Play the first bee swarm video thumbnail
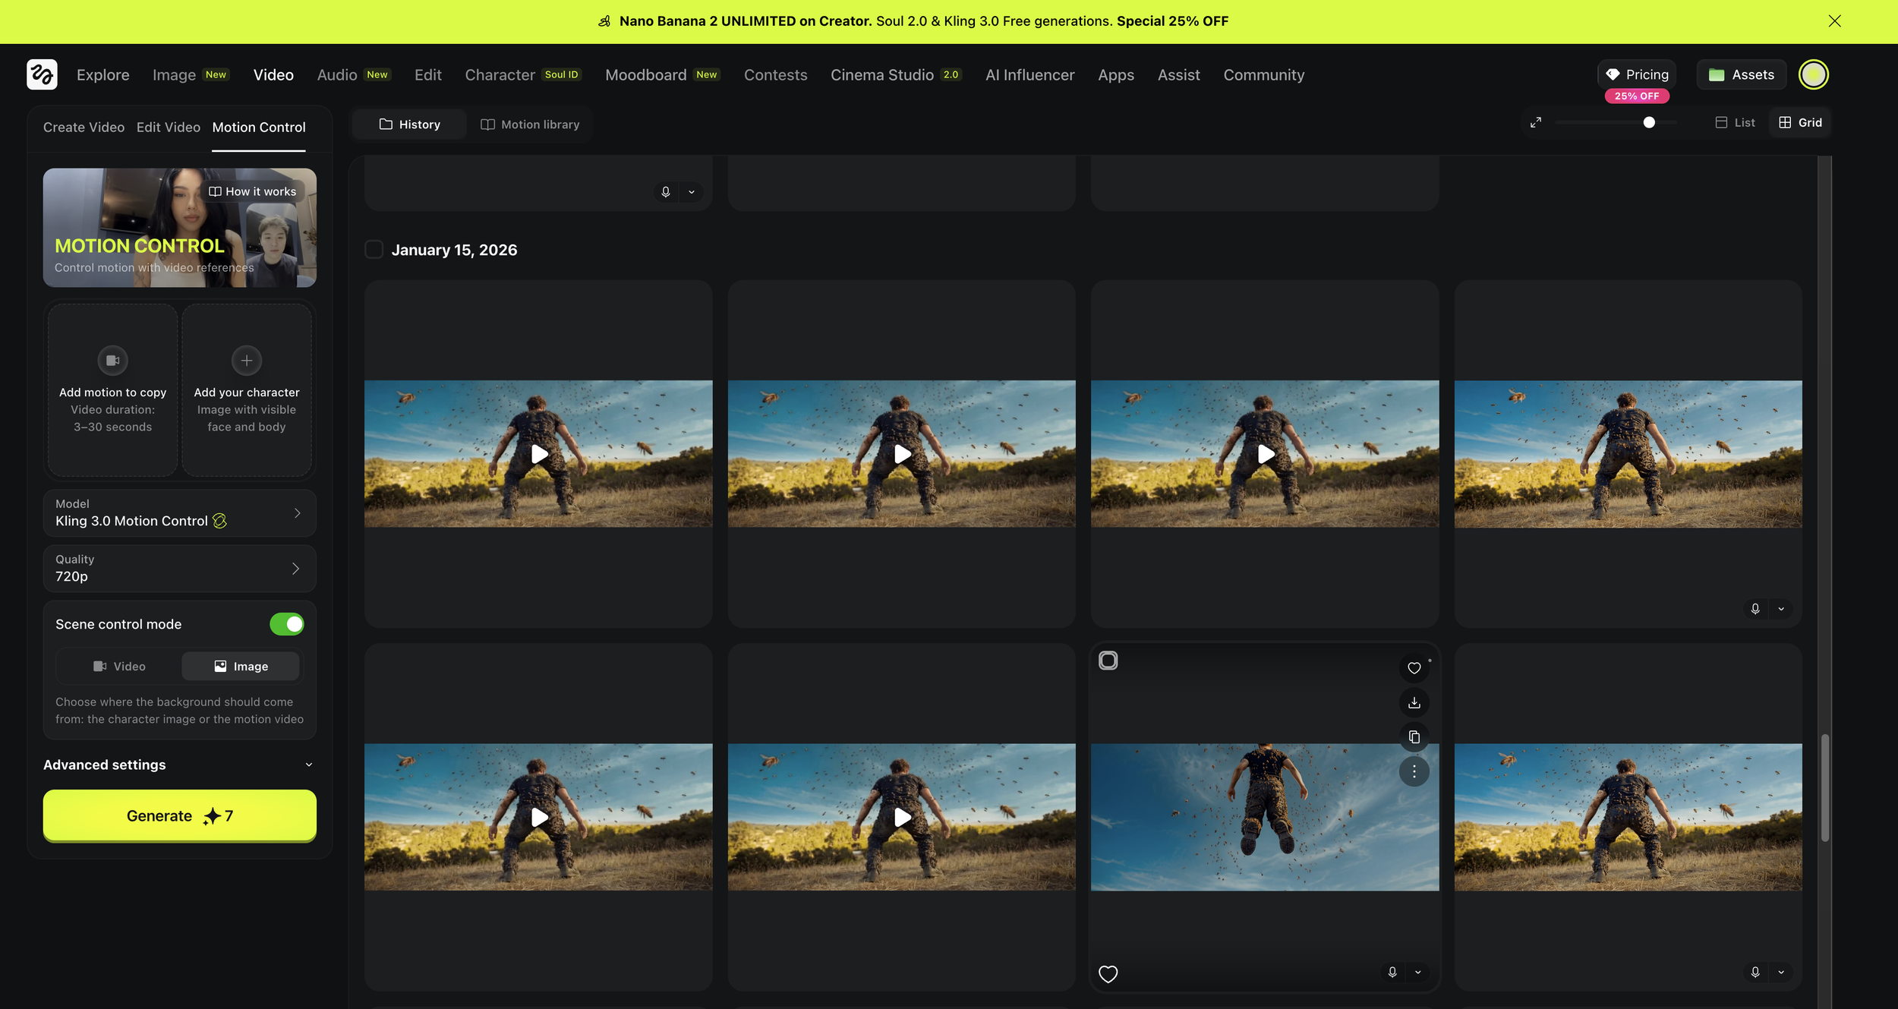This screenshot has width=1898, height=1009. tap(539, 454)
